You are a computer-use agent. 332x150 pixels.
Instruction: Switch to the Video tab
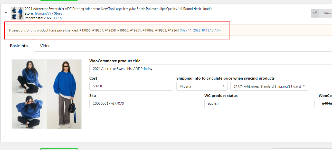click(x=45, y=46)
